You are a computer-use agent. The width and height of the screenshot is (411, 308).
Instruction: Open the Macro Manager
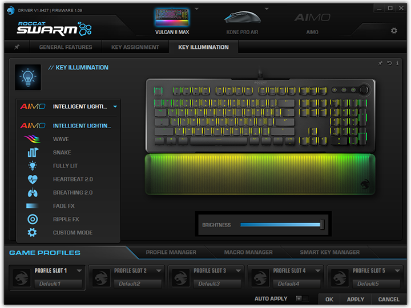click(248, 252)
